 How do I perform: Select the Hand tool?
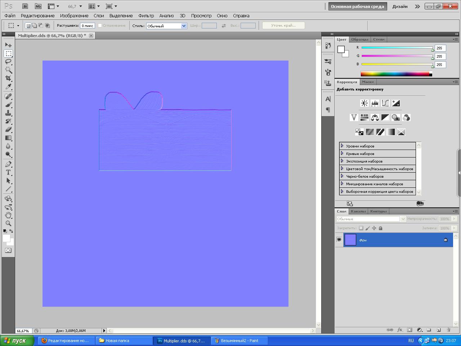pyautogui.click(x=8, y=215)
